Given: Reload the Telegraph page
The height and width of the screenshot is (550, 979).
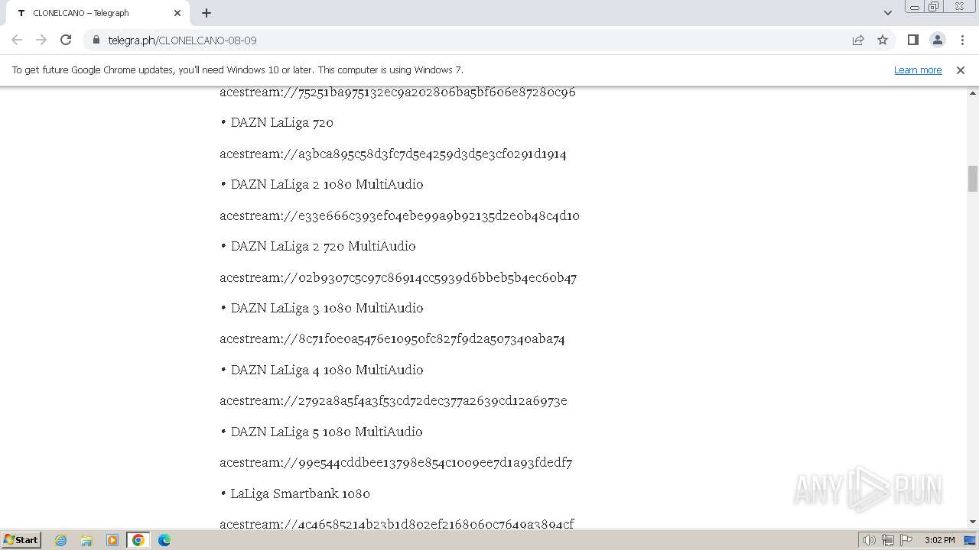Looking at the screenshot, I should pos(66,40).
